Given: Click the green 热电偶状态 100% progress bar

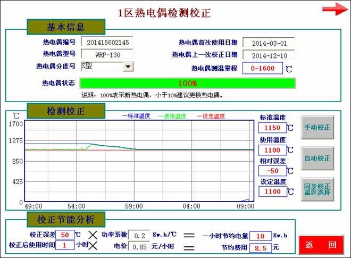Looking at the screenshot, I should pos(187,84).
